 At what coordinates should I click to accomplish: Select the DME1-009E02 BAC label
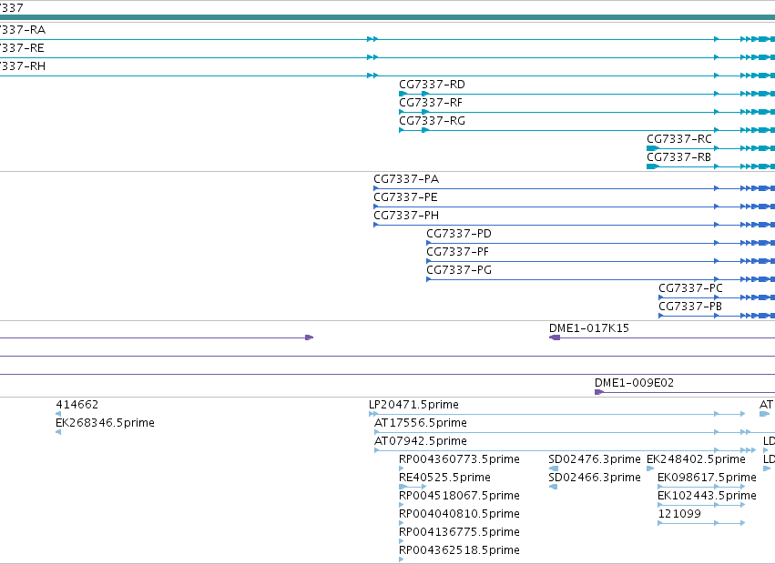(x=634, y=383)
